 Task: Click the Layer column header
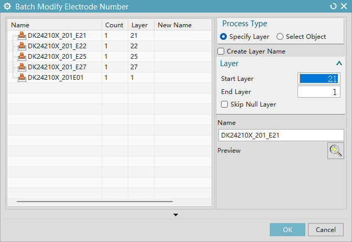(x=140, y=25)
